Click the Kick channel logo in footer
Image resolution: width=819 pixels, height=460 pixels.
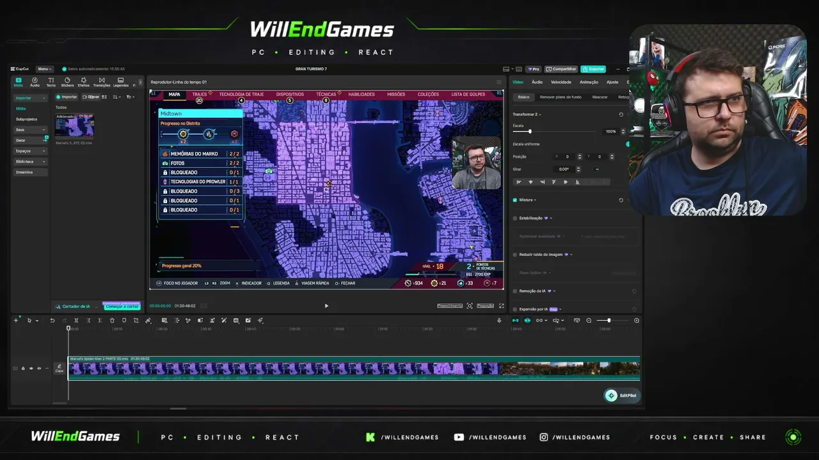pos(370,438)
